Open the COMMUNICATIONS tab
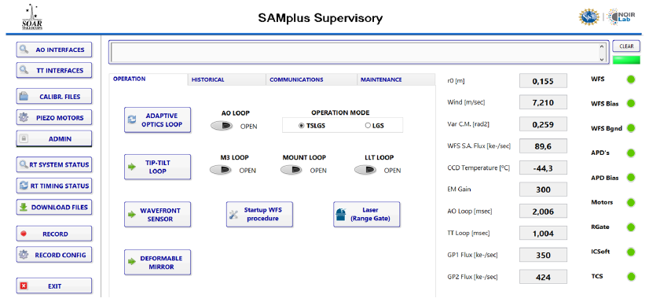 point(311,79)
